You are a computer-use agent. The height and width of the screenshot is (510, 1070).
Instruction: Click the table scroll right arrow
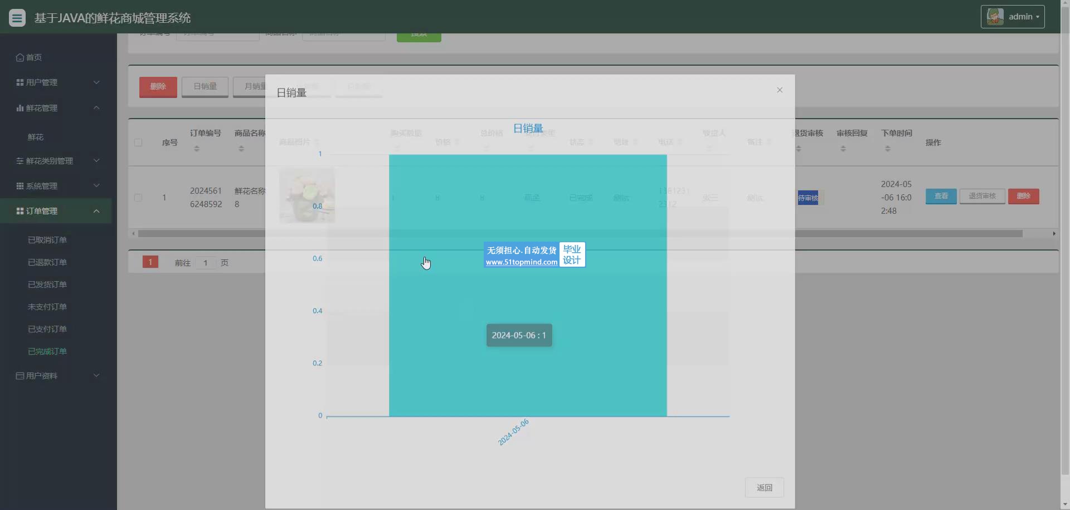(1054, 234)
